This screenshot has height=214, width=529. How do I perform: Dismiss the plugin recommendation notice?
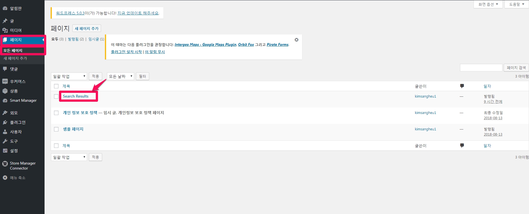coord(297,40)
